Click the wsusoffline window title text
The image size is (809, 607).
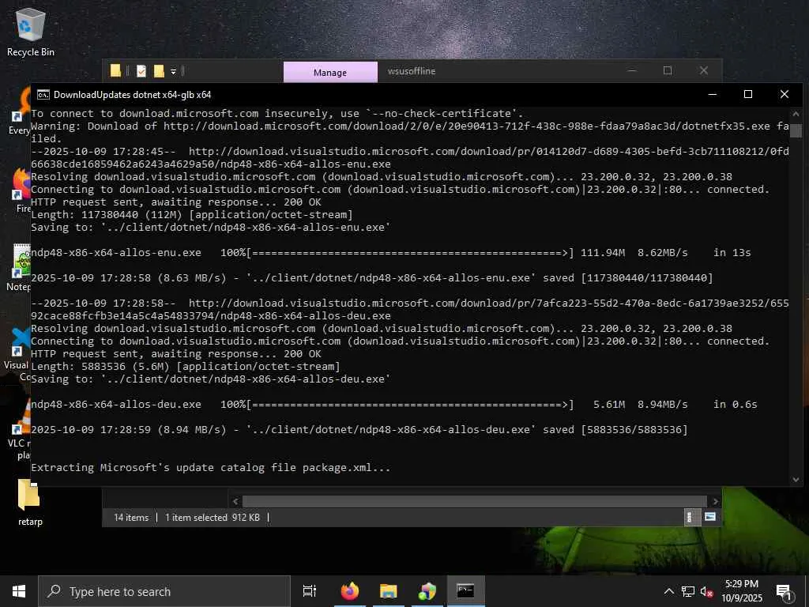412,71
